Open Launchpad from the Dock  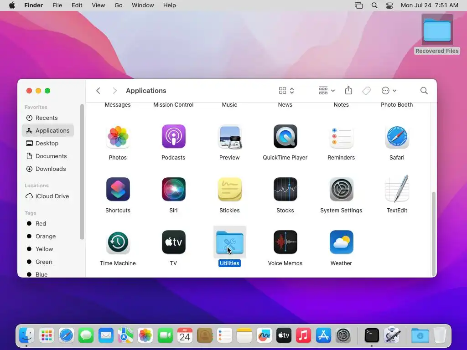[x=47, y=335]
